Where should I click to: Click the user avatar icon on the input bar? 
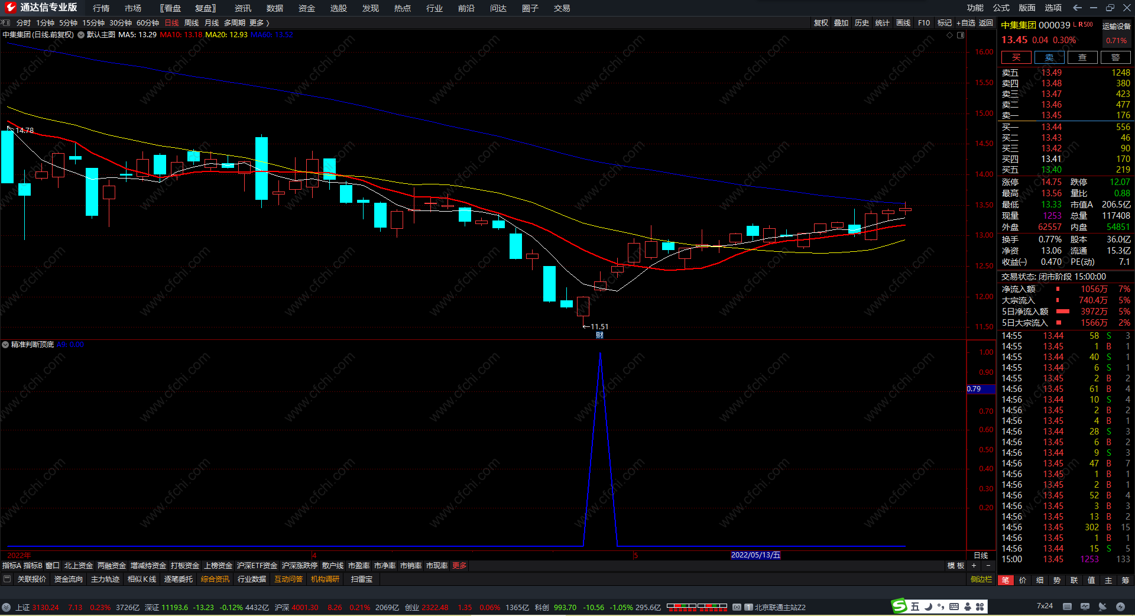(968, 607)
